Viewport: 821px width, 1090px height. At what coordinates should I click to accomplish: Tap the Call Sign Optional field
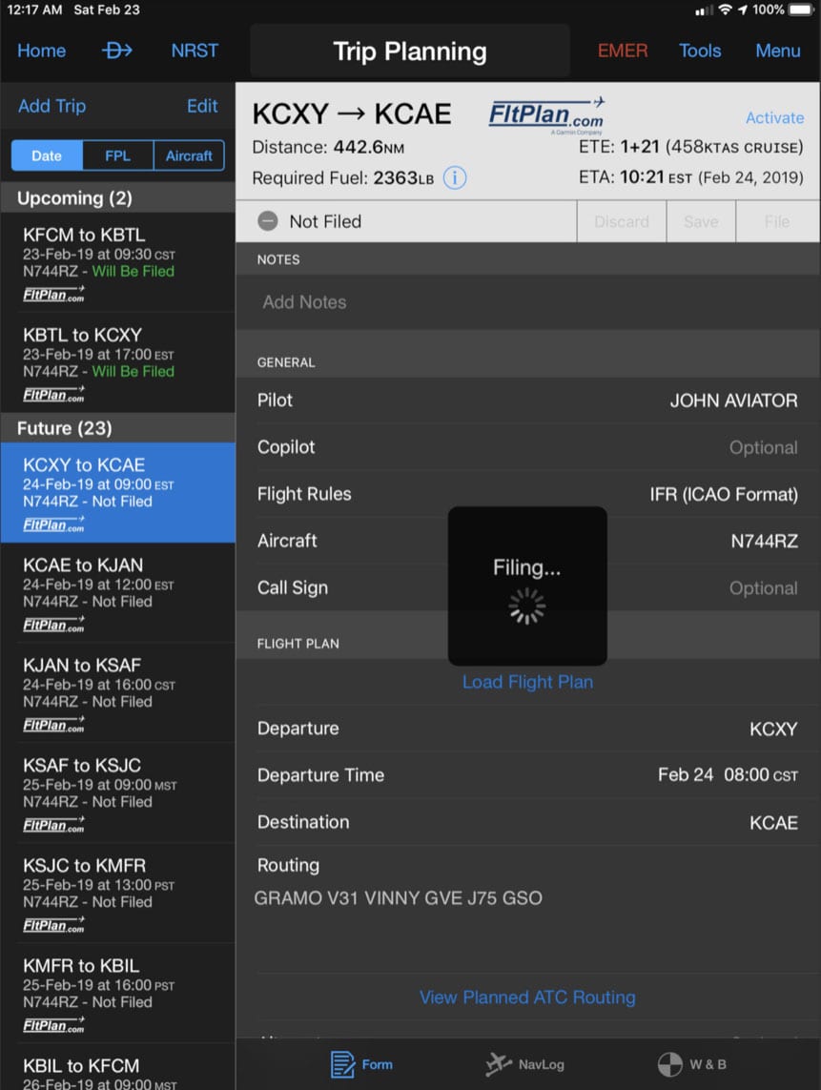tap(527, 587)
